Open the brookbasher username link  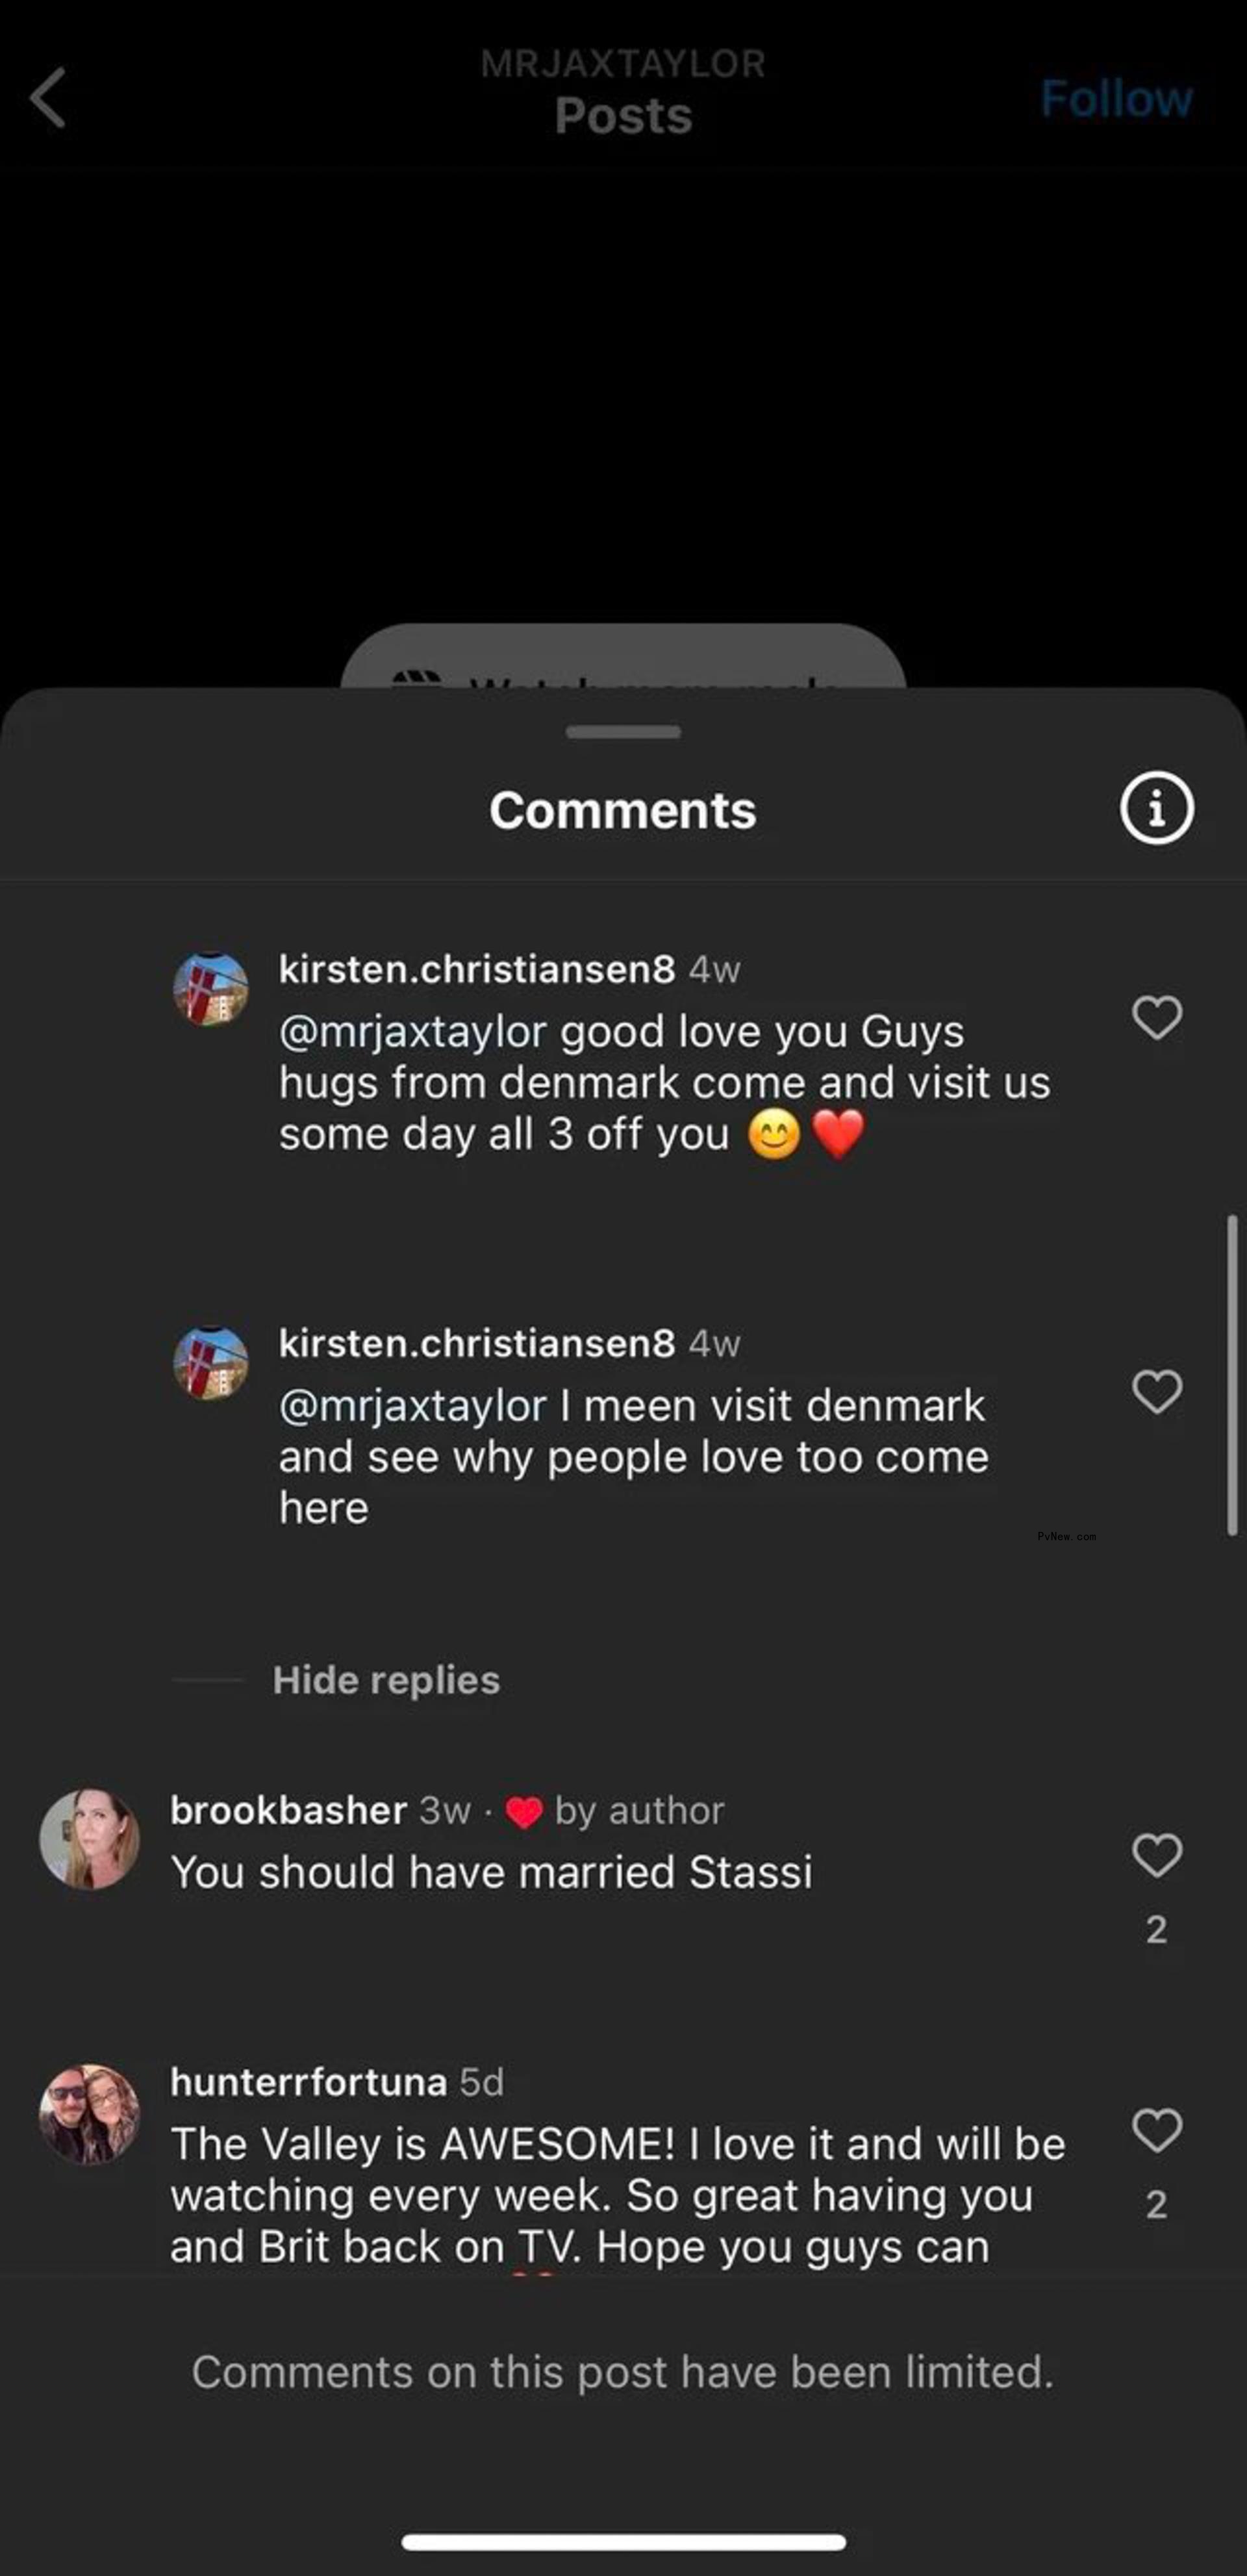[x=288, y=1810]
